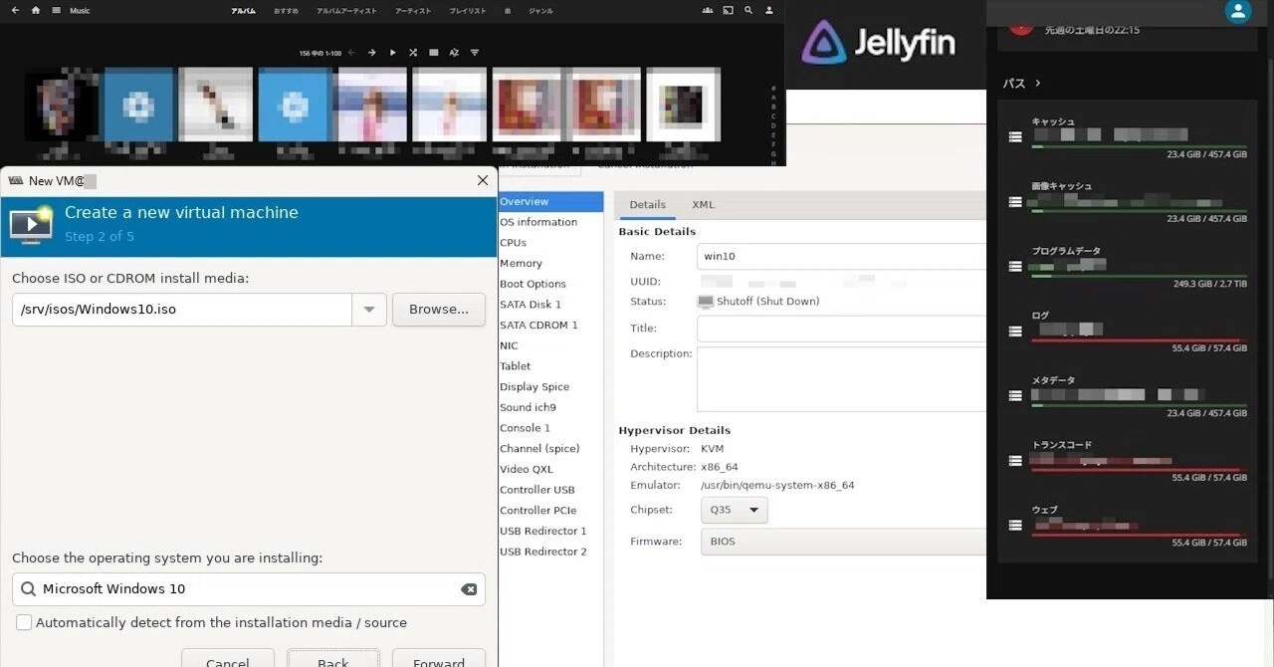Select SATA CDROM 1 in hardware list

(x=550, y=326)
